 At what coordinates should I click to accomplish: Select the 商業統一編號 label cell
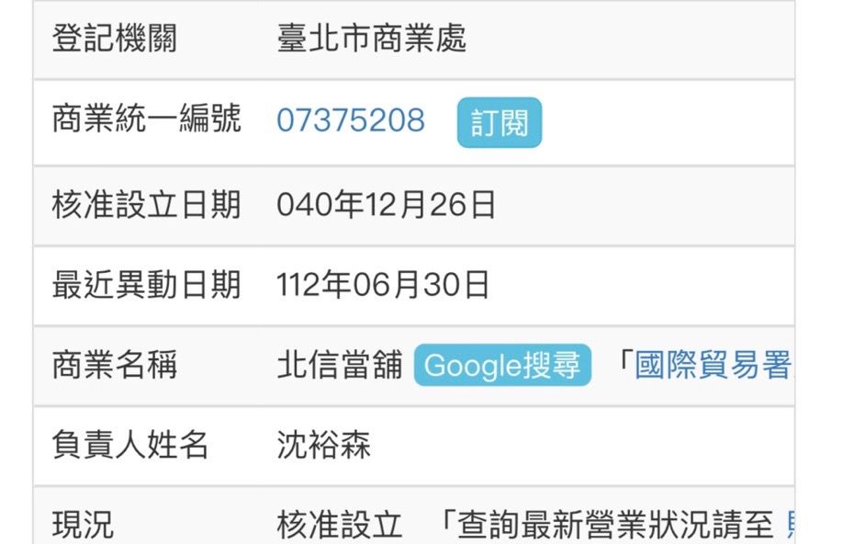tap(146, 119)
